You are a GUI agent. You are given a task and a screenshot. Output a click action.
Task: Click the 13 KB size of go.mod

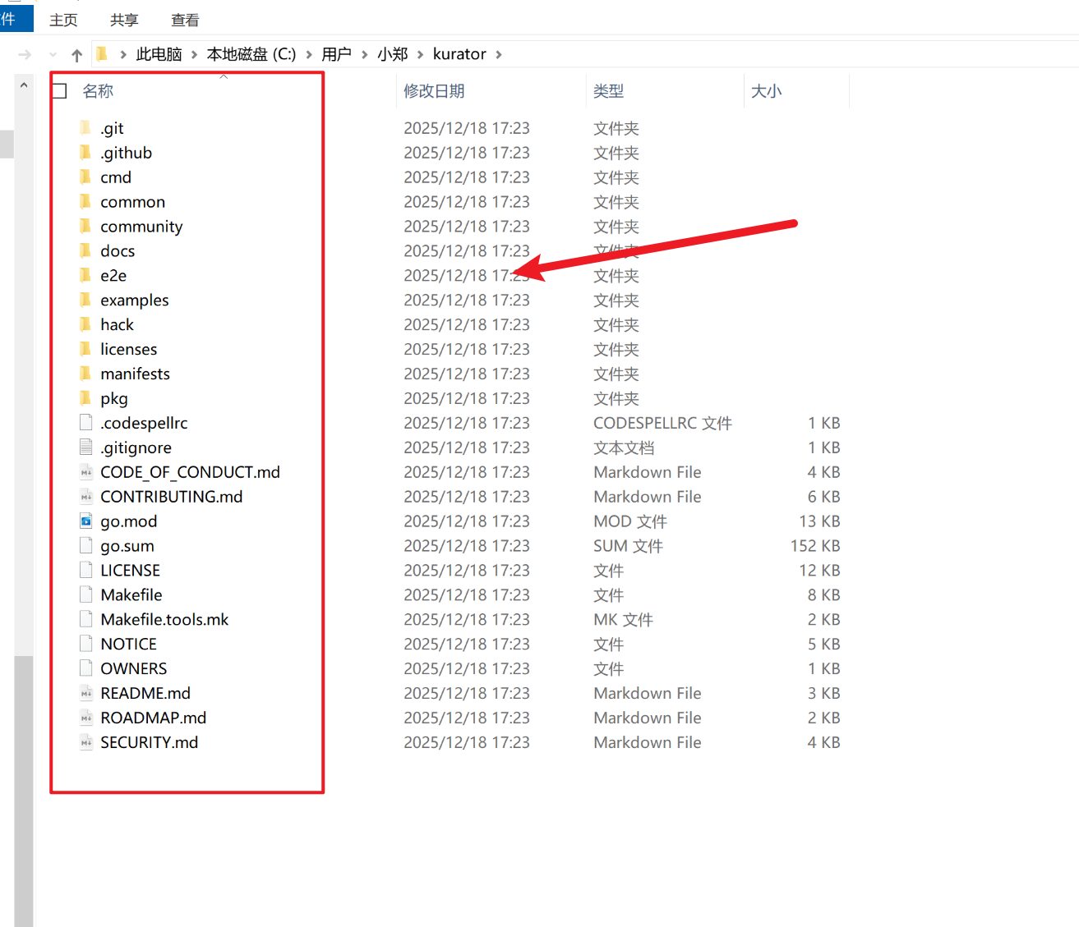coord(819,521)
